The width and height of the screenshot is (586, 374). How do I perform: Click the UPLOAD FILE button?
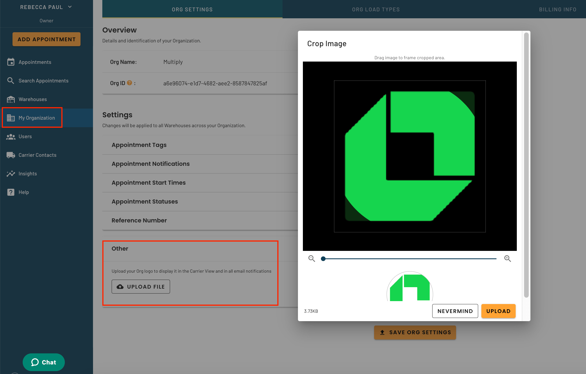pos(140,286)
